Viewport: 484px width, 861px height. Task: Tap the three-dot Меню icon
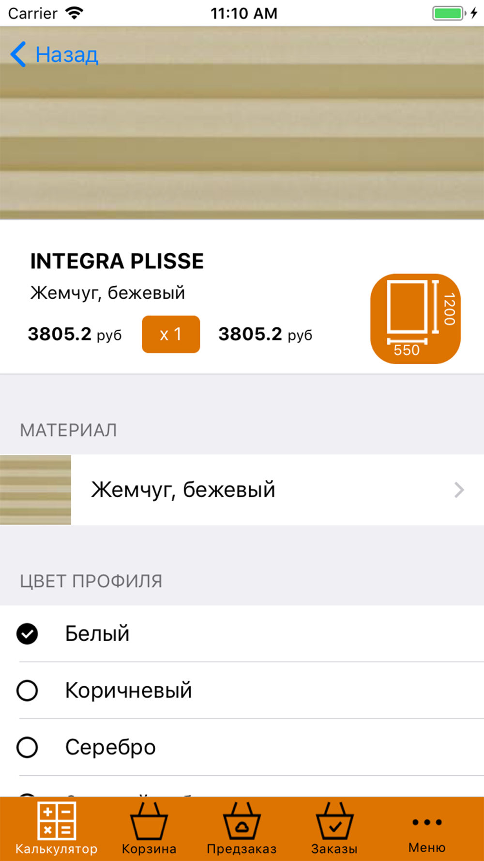pos(427,822)
